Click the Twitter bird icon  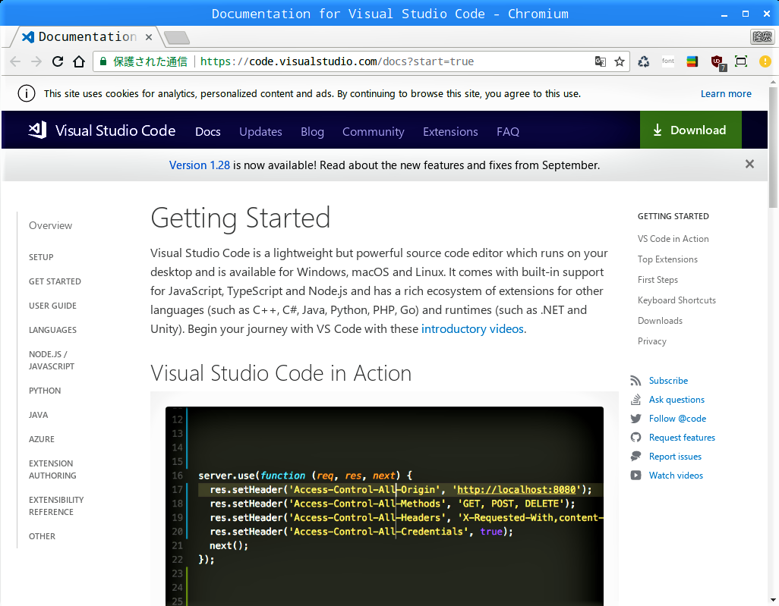tap(635, 419)
